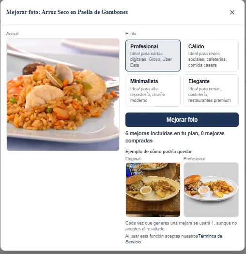Click the current paella photo preview
This screenshot has width=246, height=254.
pyautogui.click(x=63, y=95)
